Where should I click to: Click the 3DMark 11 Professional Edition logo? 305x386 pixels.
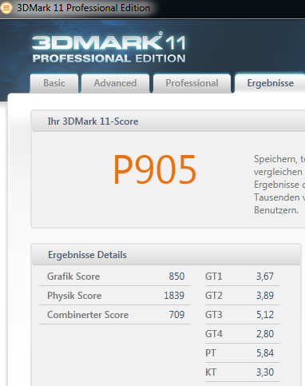point(109,47)
